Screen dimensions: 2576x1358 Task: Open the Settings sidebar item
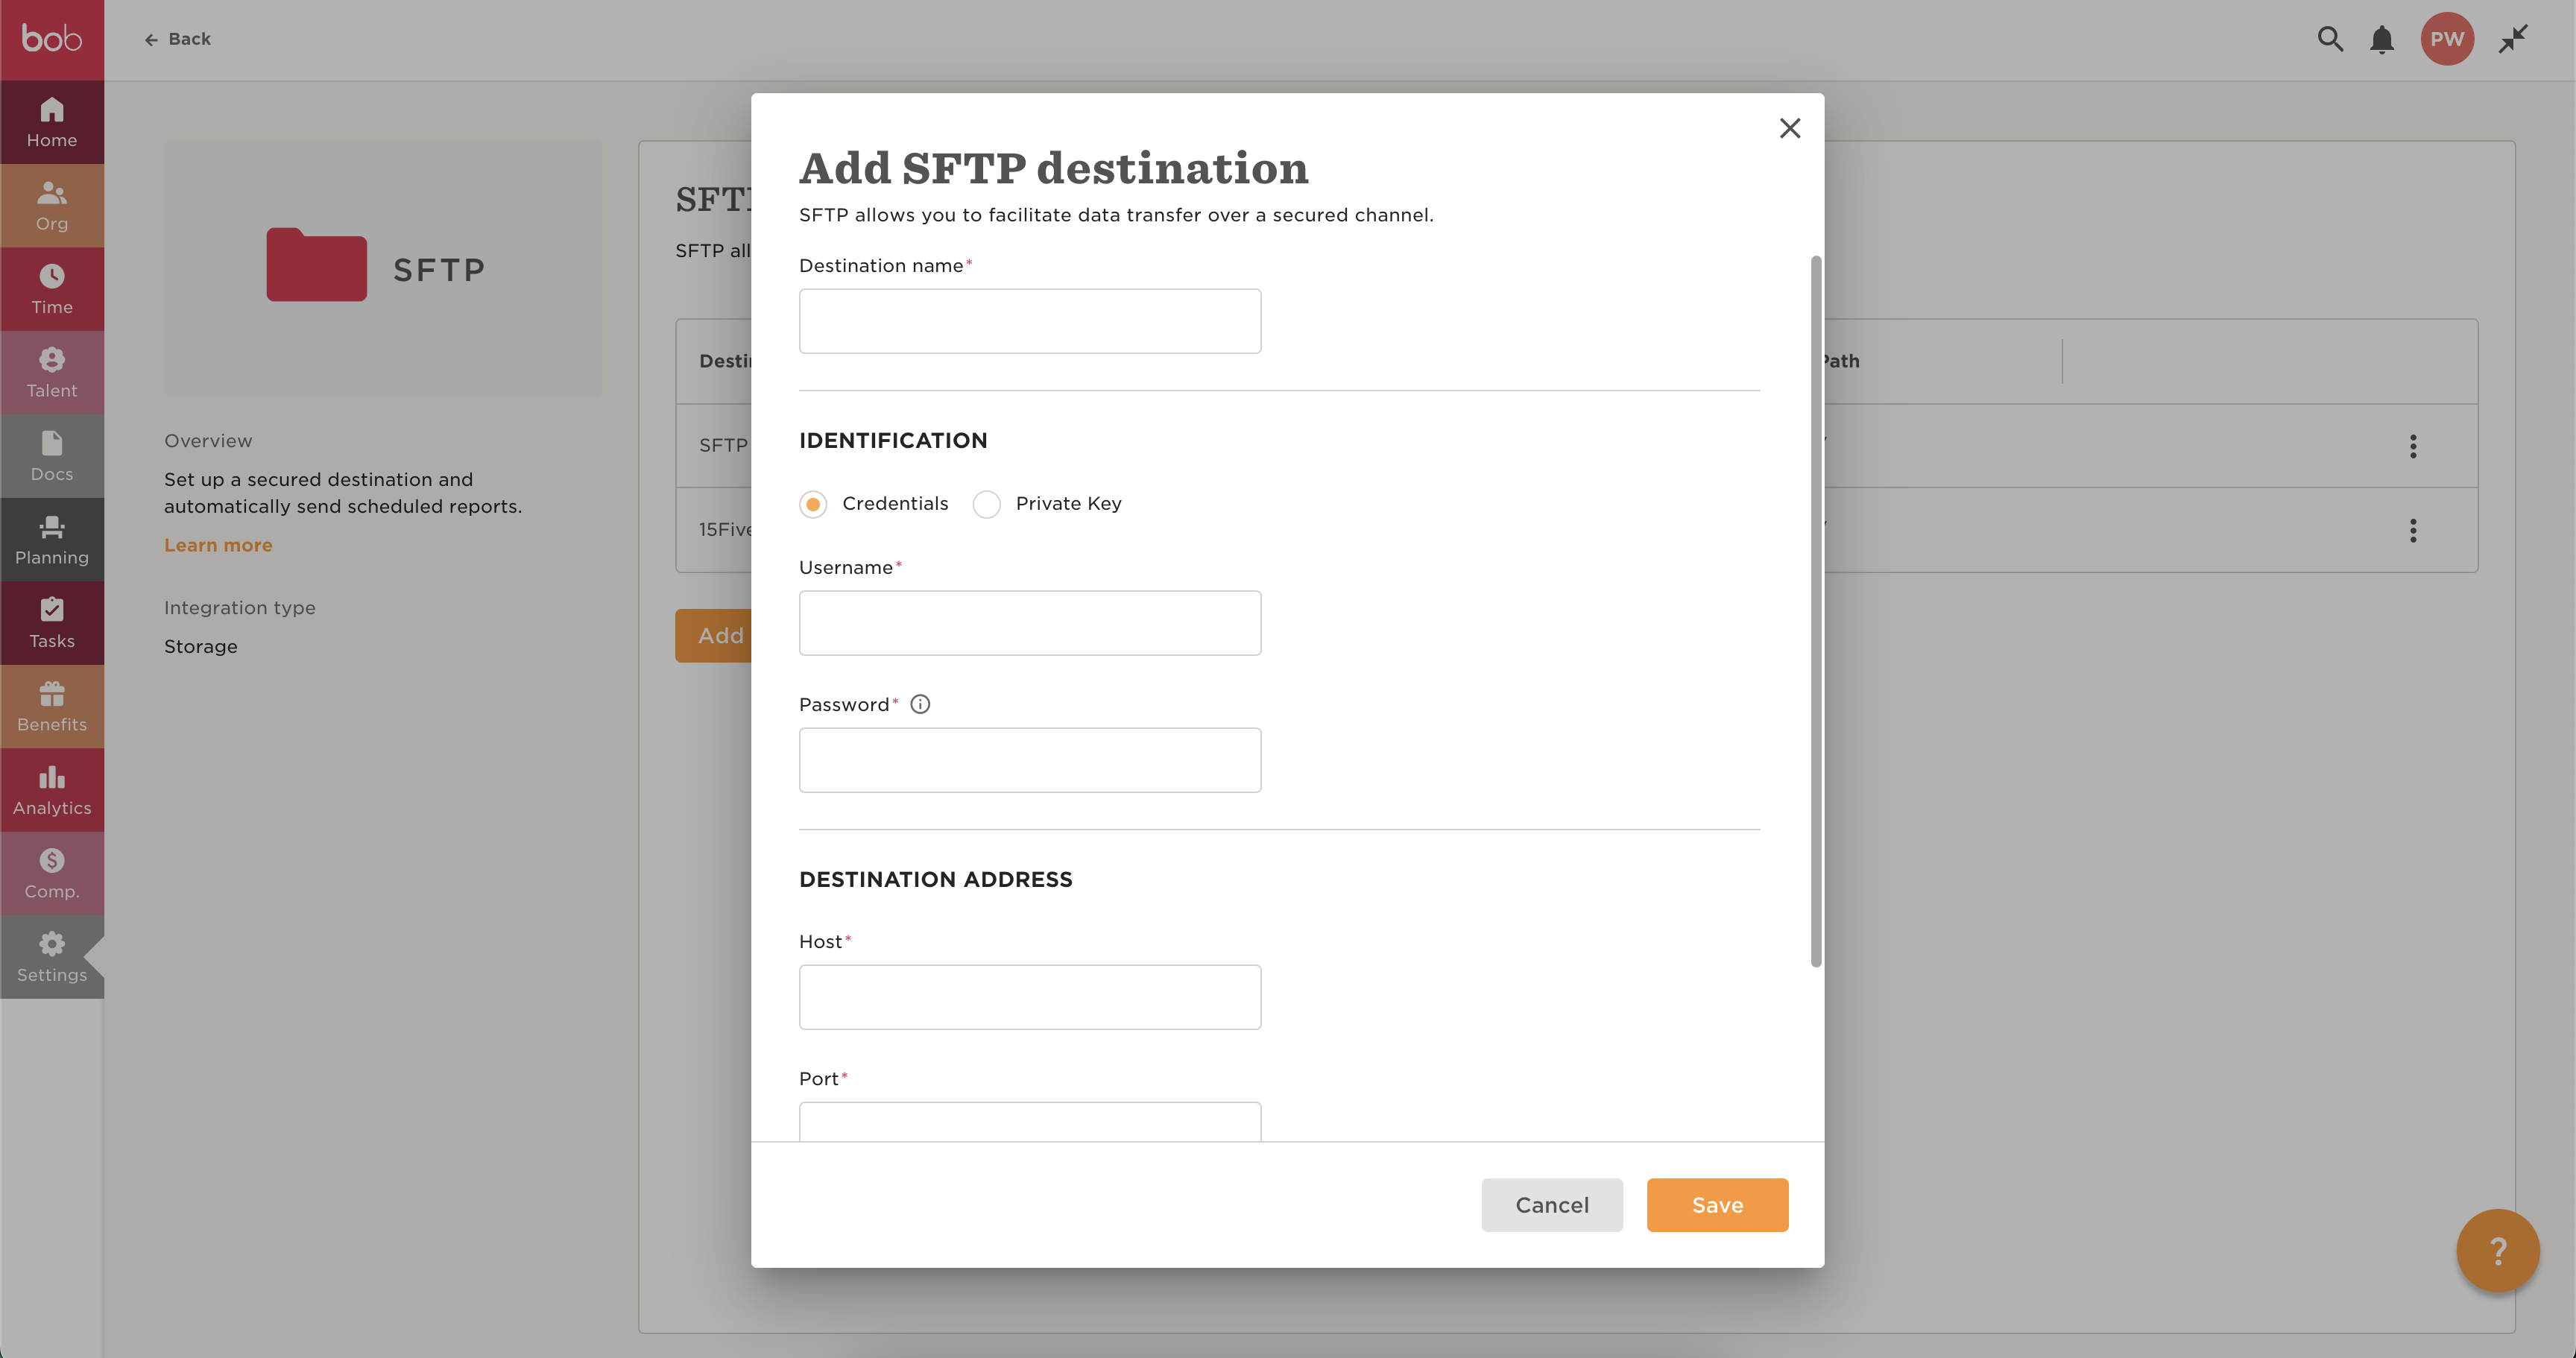coord(52,957)
